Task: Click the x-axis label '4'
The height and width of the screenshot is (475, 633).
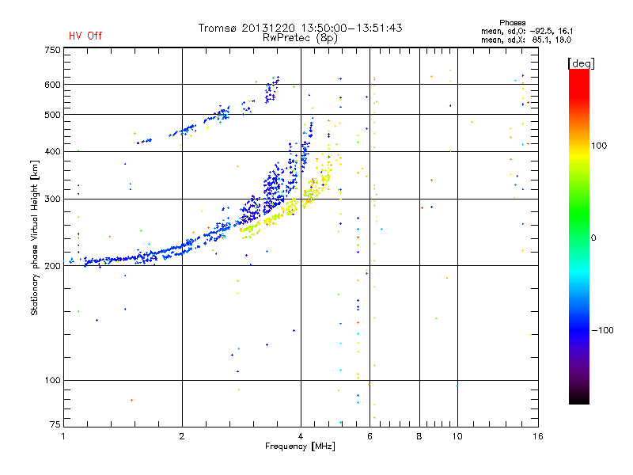Action: [301, 436]
